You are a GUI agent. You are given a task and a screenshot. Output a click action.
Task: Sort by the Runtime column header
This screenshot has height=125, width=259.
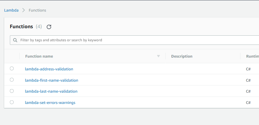click(x=252, y=56)
